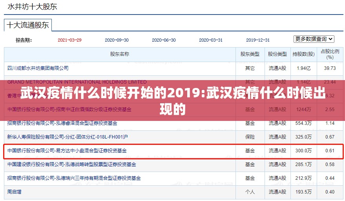This screenshot has height=201, width=345.
Task: Select the 285.1万 holdings cell
Action: click(304, 164)
